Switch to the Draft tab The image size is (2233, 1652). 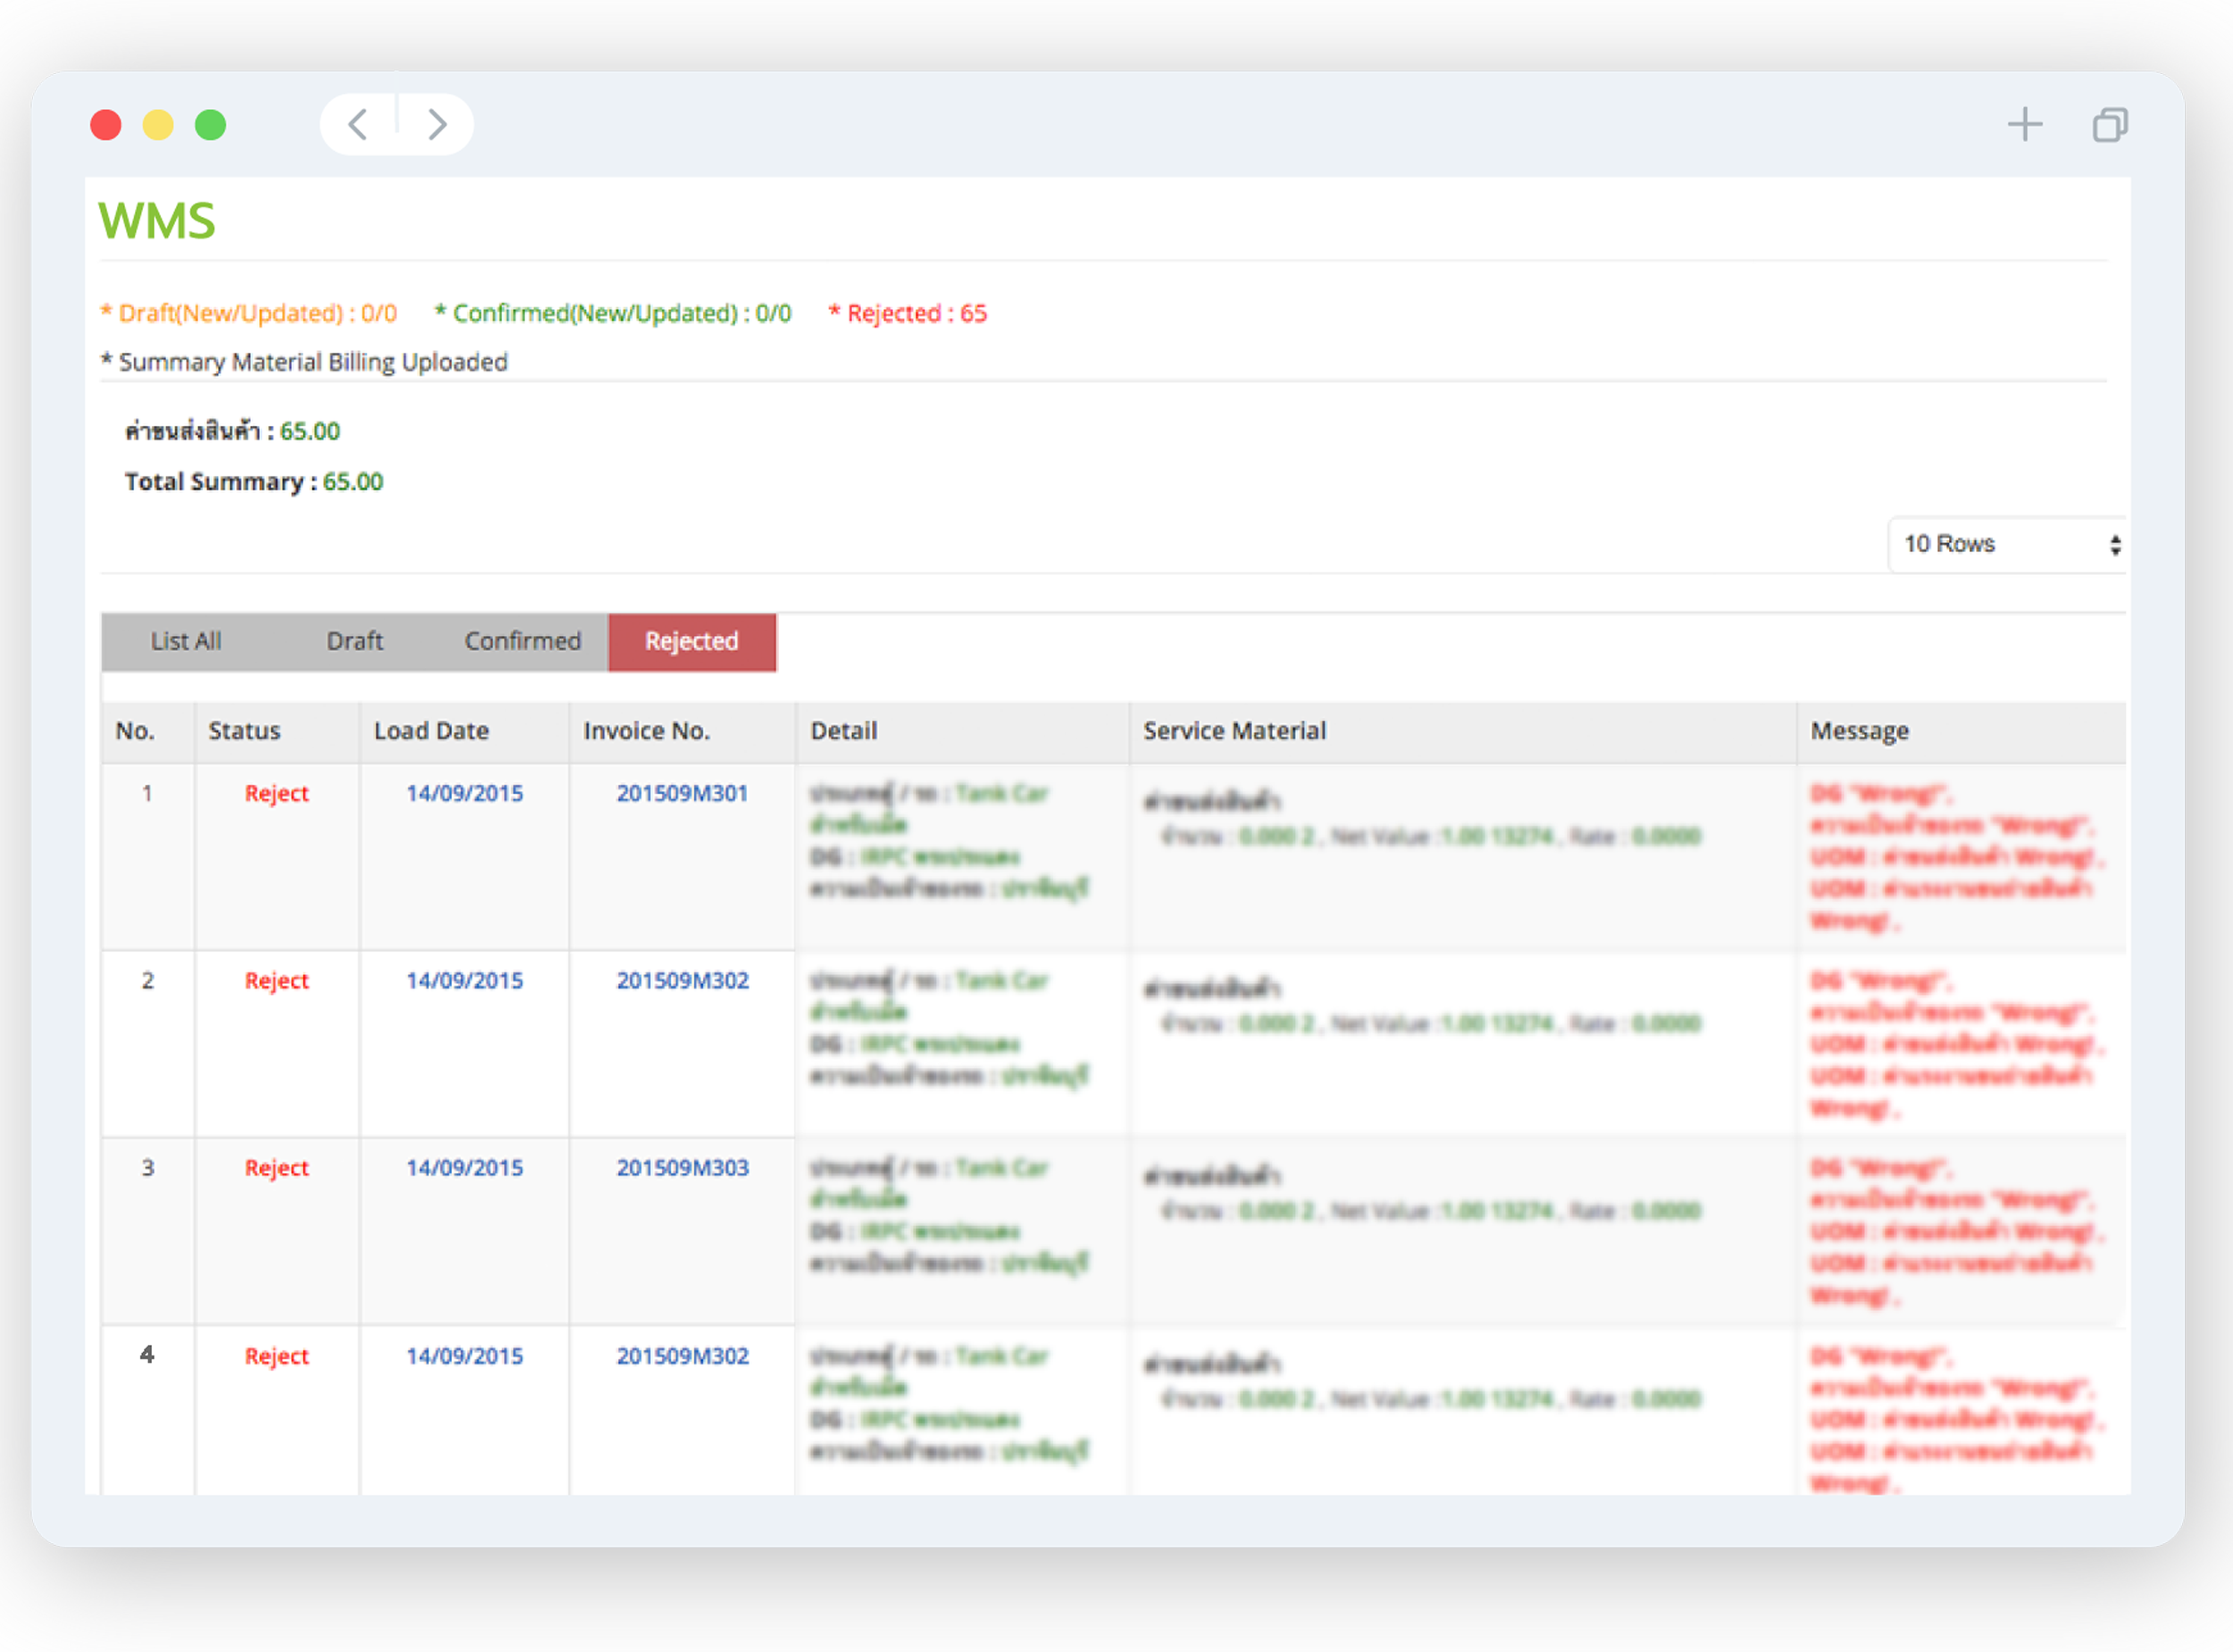click(x=354, y=641)
